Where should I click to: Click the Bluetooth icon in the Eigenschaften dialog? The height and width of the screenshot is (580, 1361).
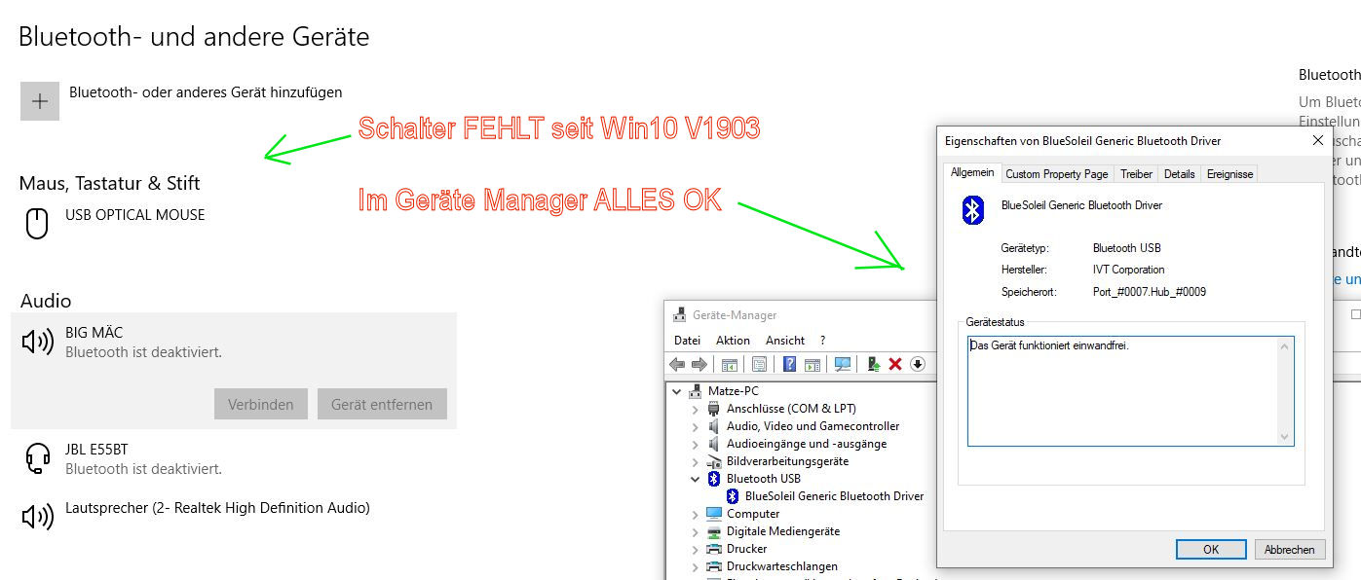pyautogui.click(x=973, y=210)
